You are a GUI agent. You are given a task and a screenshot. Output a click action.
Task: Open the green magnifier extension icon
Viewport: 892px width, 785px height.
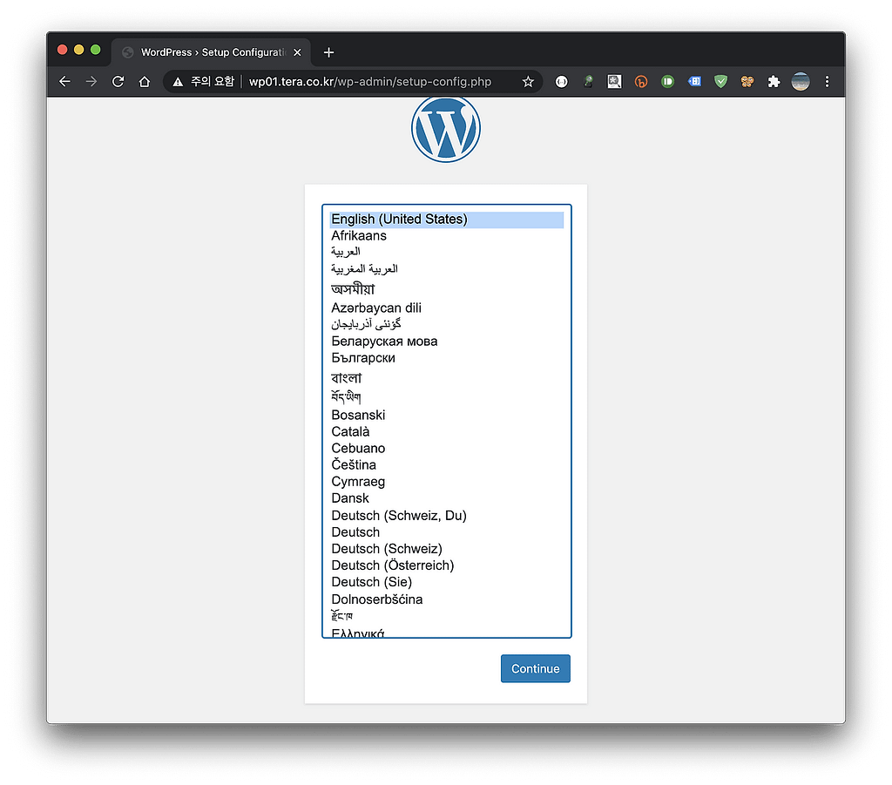point(588,81)
